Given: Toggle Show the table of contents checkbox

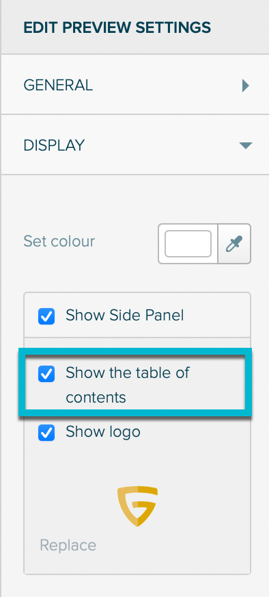Looking at the screenshot, I should (46, 374).
